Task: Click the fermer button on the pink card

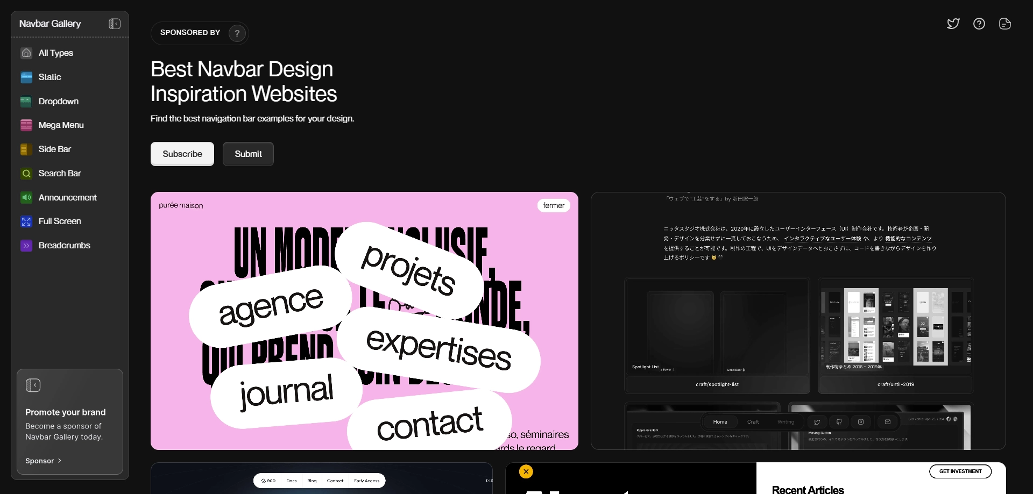Action: (x=554, y=205)
